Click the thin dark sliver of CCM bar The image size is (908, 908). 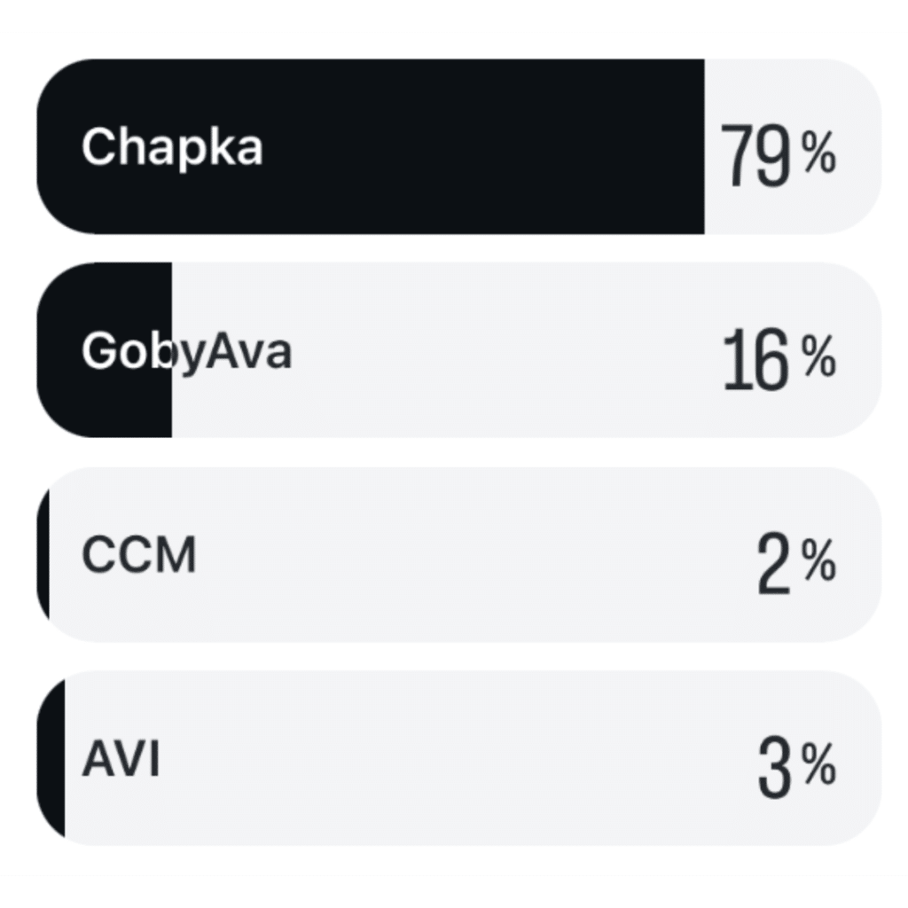[43, 555]
